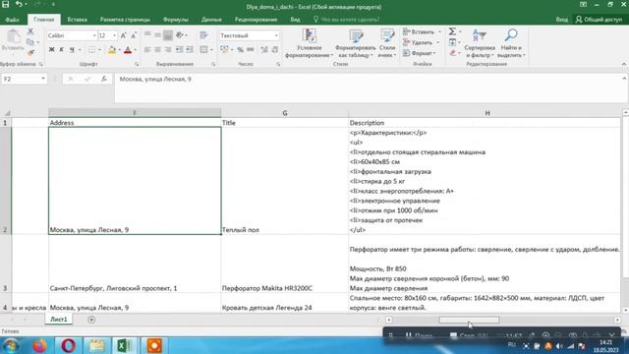Click the Общий доступ share button

click(599, 20)
